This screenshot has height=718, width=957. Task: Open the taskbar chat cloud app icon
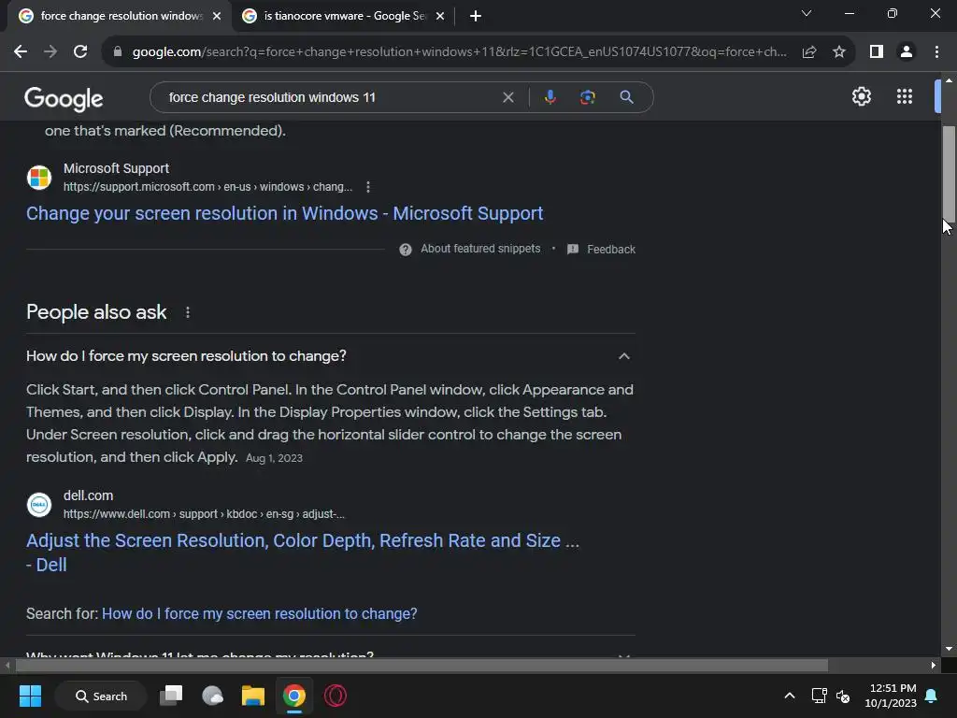pos(212,696)
